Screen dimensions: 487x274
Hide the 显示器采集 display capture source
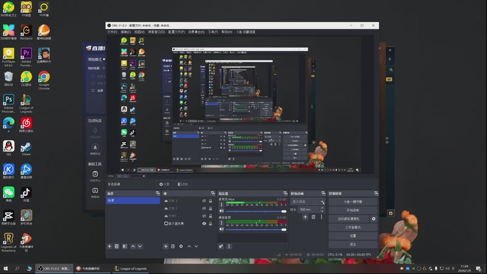pyautogui.click(x=204, y=223)
